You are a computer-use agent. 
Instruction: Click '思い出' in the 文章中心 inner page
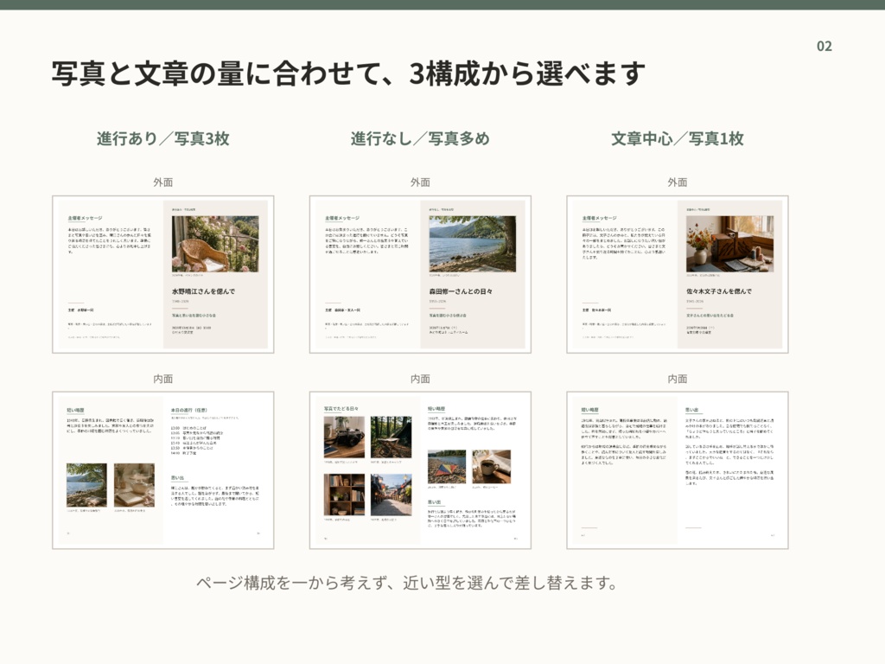tap(692, 410)
